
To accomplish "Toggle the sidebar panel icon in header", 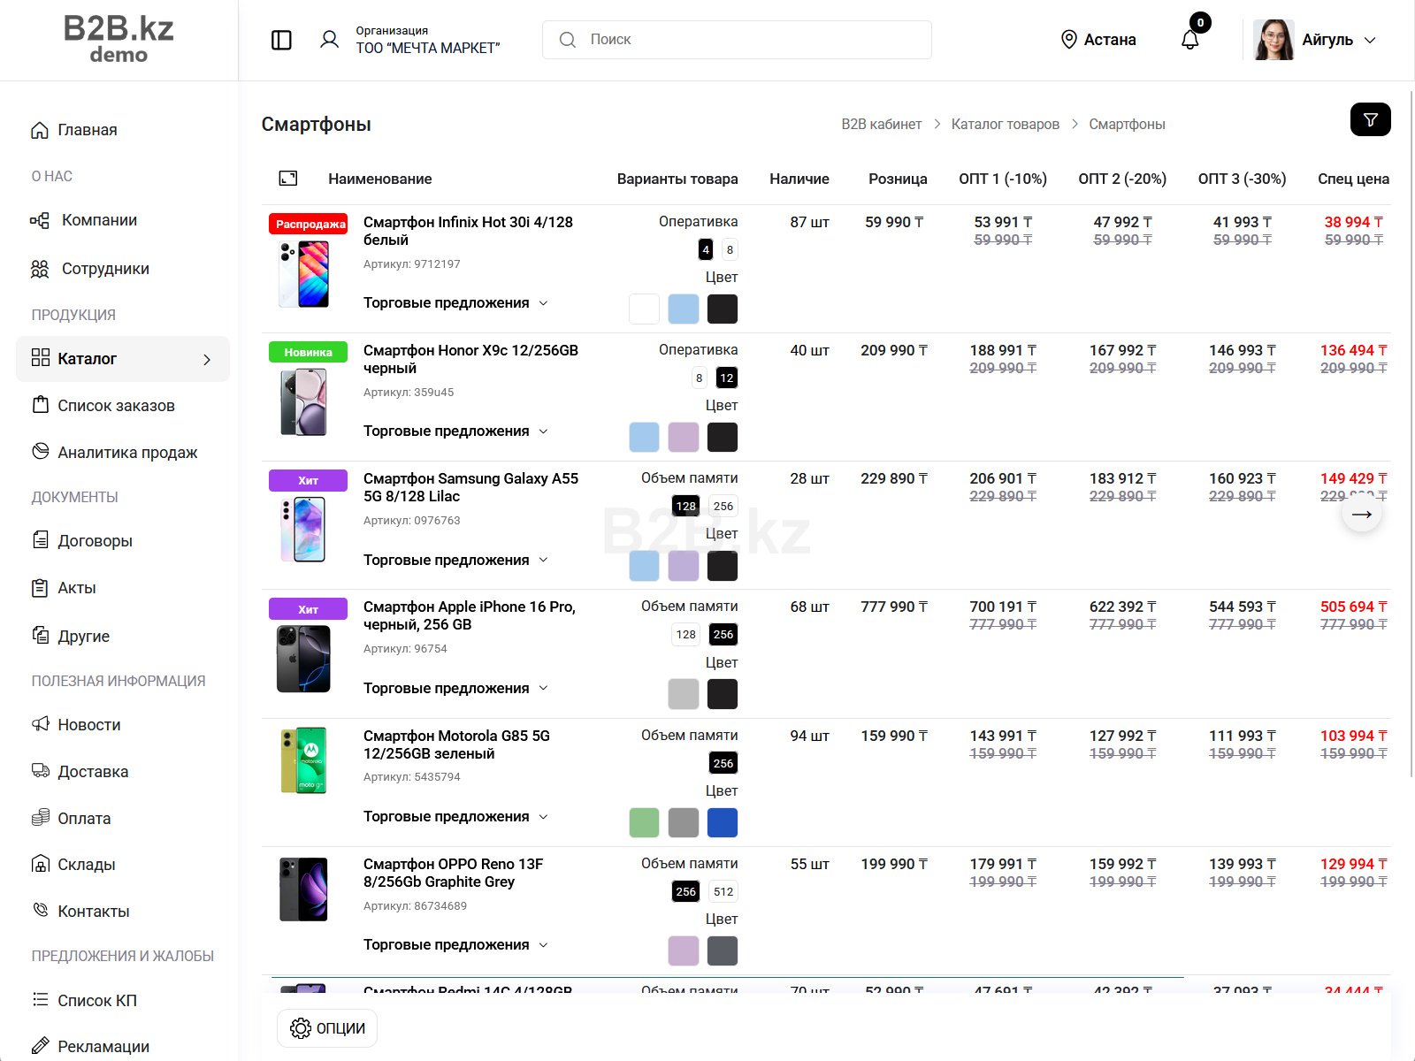I will tap(281, 40).
